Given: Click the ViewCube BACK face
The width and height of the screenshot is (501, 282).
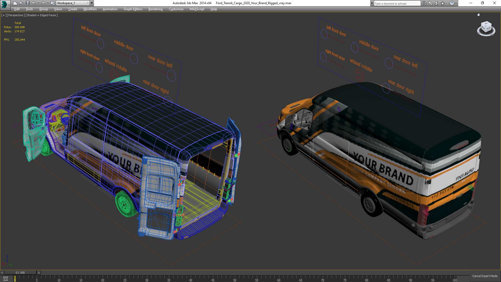Looking at the screenshot, I should 488,28.
